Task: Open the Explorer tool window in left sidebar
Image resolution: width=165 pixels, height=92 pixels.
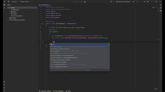Action: (x=4, y=5)
